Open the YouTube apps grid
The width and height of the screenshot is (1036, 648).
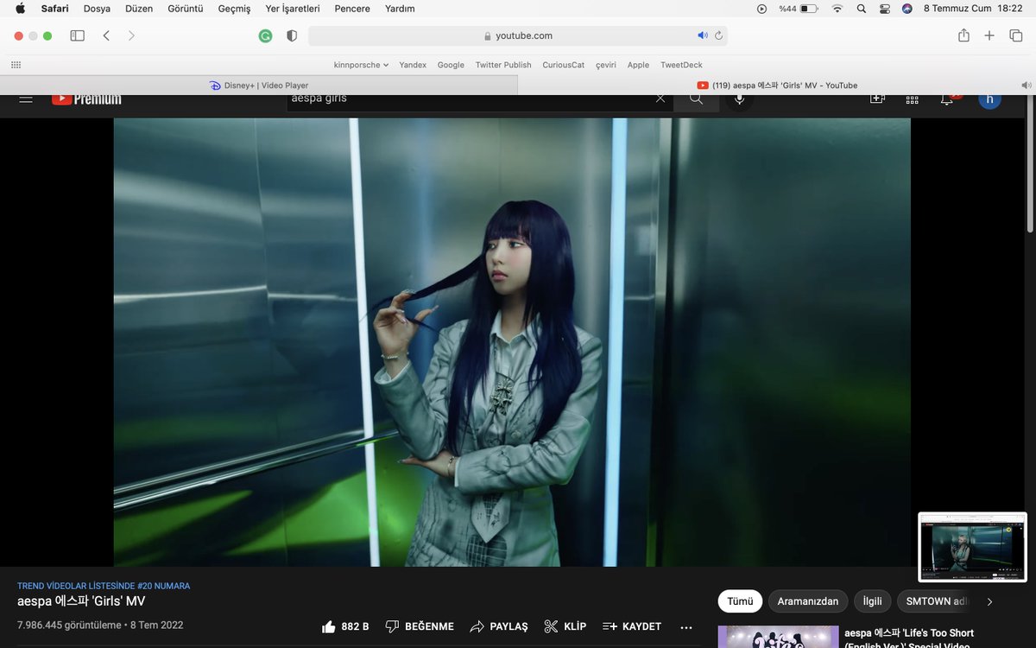click(x=912, y=99)
